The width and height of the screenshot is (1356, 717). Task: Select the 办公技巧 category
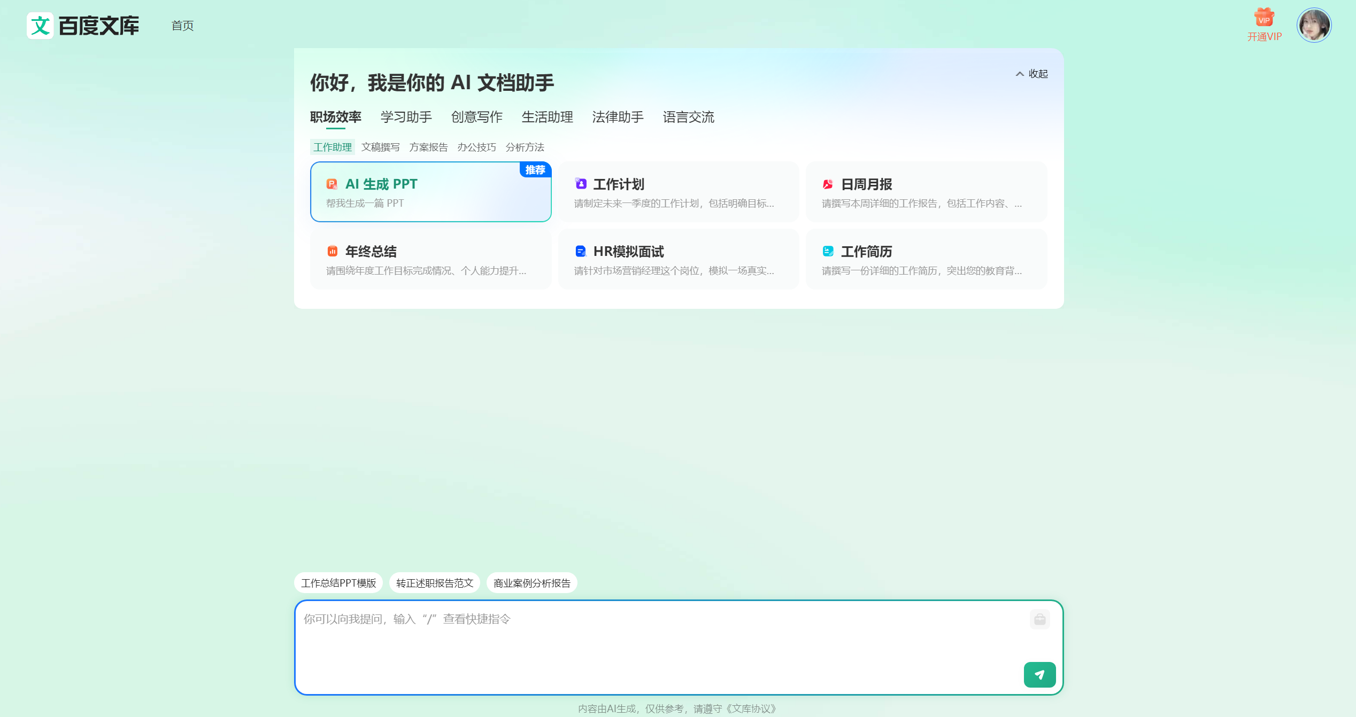[477, 147]
